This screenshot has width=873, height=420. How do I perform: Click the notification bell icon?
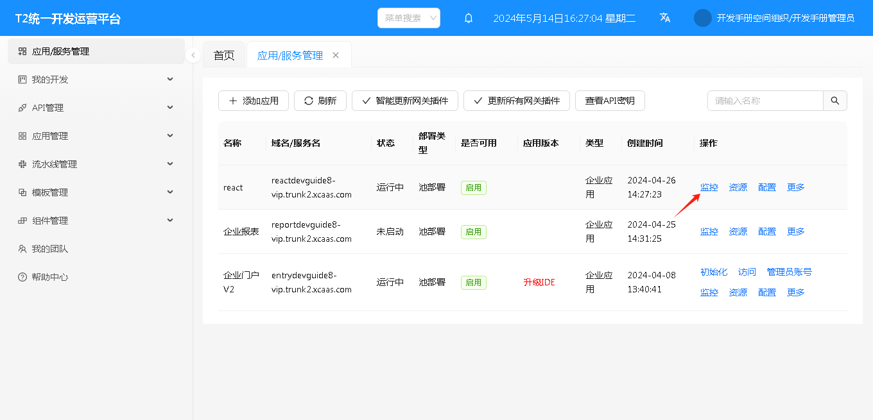click(x=469, y=18)
